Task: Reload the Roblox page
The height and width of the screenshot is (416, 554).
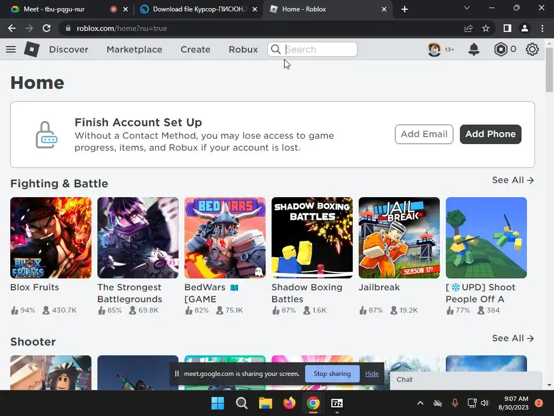Action: tap(47, 28)
